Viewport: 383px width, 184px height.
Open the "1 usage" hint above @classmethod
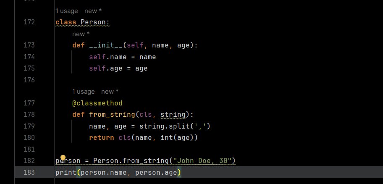tap(83, 92)
